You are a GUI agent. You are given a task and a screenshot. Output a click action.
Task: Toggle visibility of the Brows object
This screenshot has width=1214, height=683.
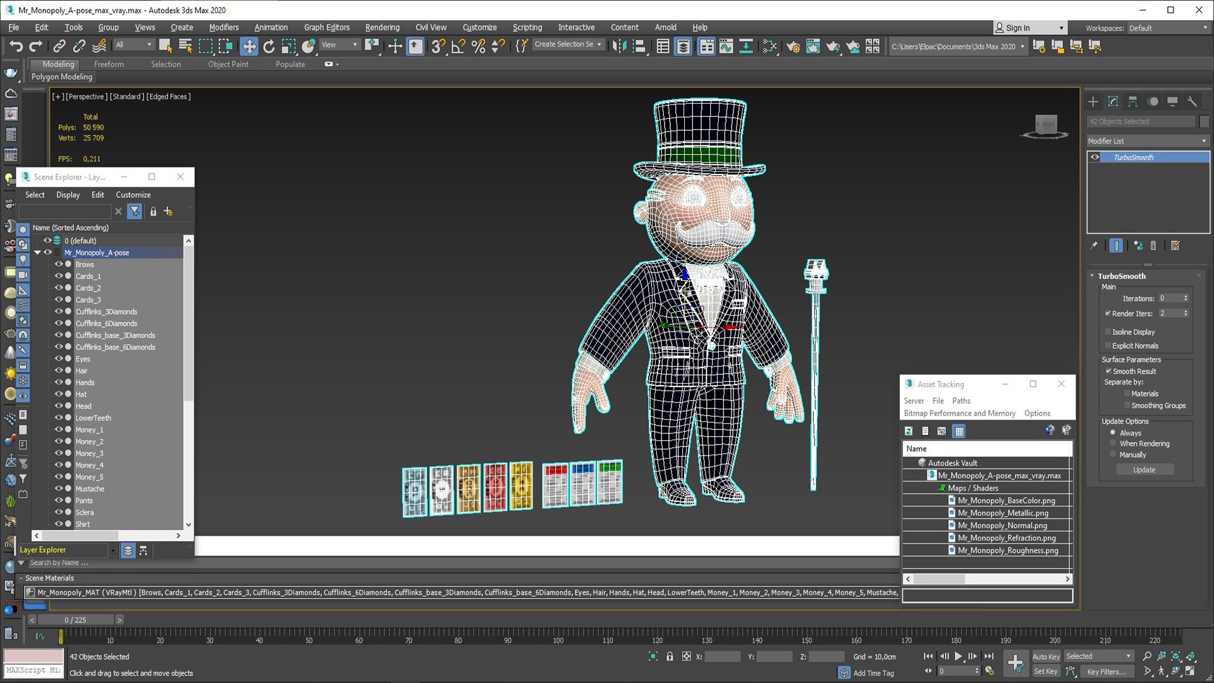[x=59, y=264]
